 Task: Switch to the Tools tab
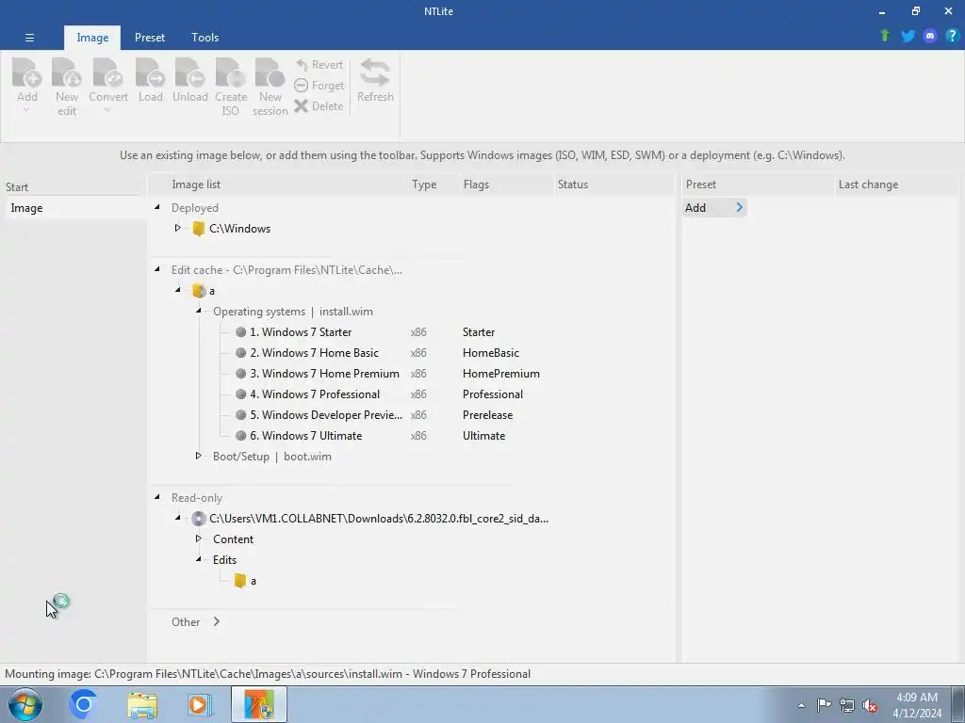(x=204, y=38)
